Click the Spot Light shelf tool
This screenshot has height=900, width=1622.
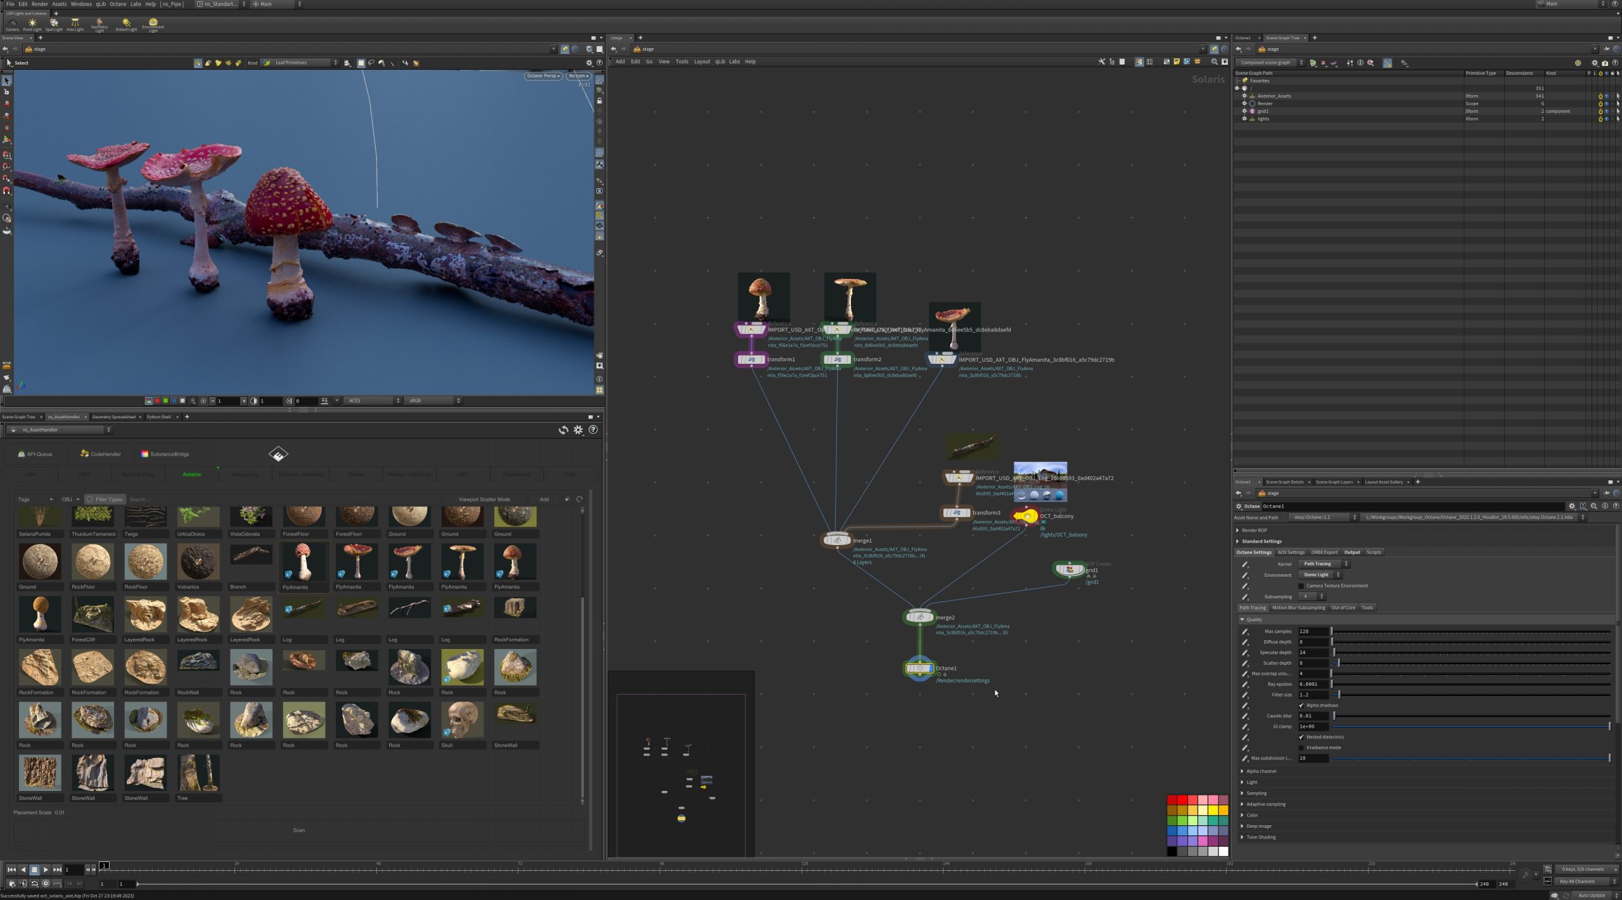click(x=54, y=24)
